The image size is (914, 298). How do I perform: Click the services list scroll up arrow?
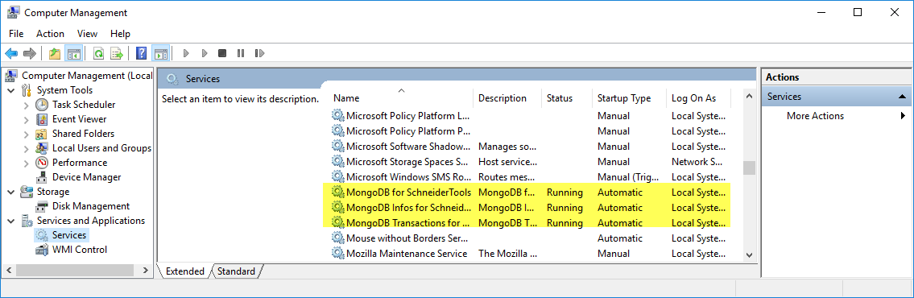point(749,96)
